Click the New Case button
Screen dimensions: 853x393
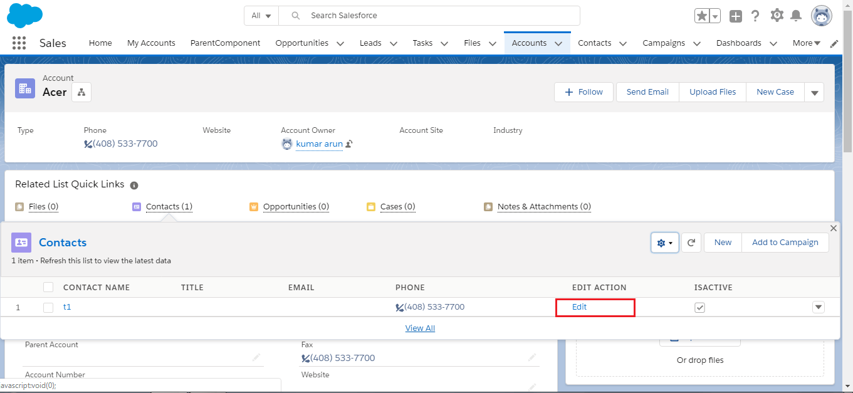(775, 92)
